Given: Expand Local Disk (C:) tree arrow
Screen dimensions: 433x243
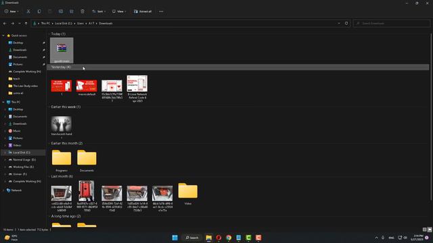Looking at the screenshot, I should point(5,153).
